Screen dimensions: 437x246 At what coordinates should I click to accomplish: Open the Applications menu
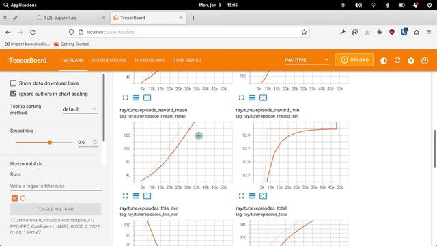pyautogui.click(x=20, y=5)
